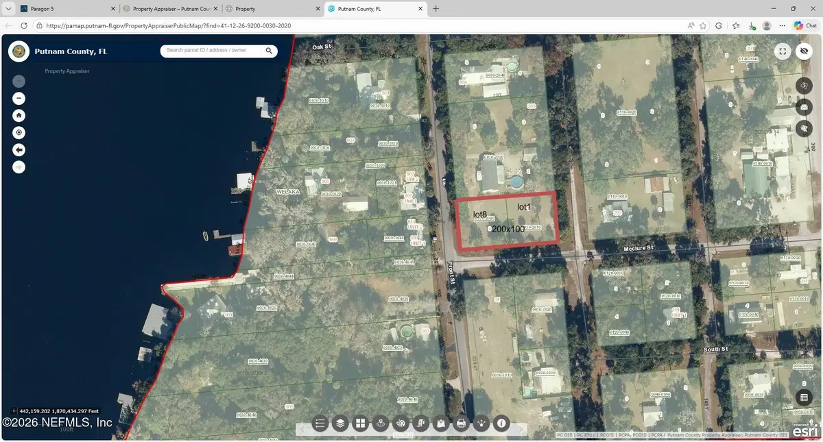The width and height of the screenshot is (823, 442).
Task: Open the Share map tool
Action: coord(481,423)
